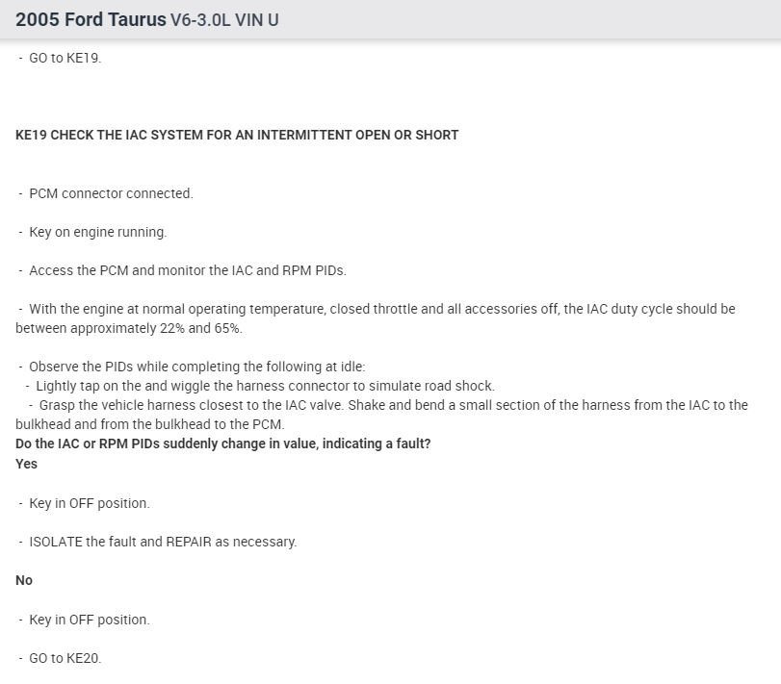Click Key in OFF position under No
781x684 pixels.
click(90, 620)
